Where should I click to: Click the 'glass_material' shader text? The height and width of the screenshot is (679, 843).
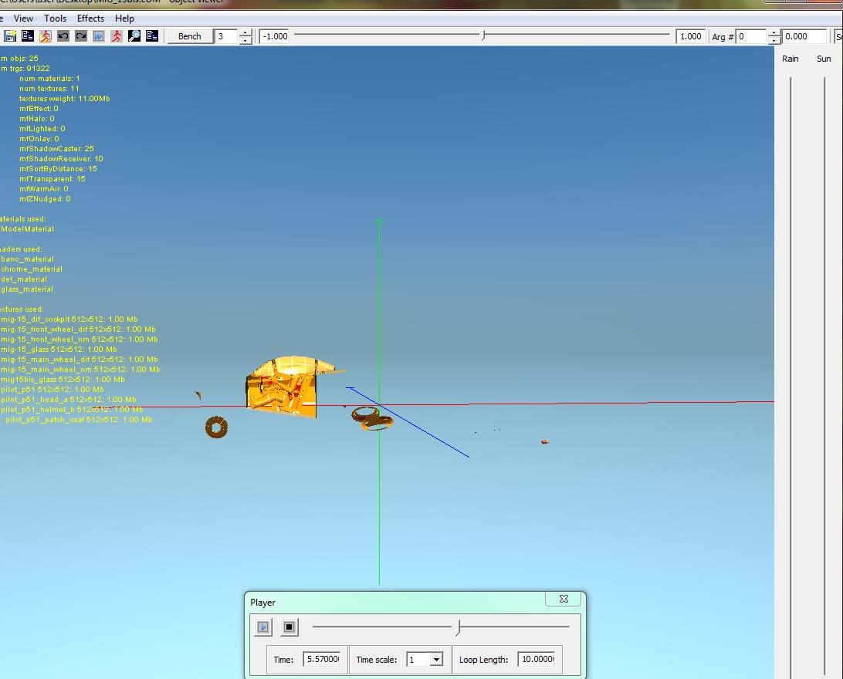coord(27,289)
